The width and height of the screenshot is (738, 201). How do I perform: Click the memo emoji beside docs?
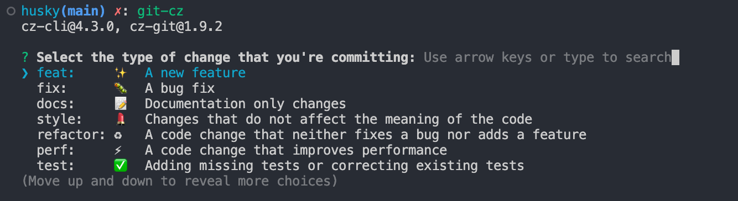point(120,104)
